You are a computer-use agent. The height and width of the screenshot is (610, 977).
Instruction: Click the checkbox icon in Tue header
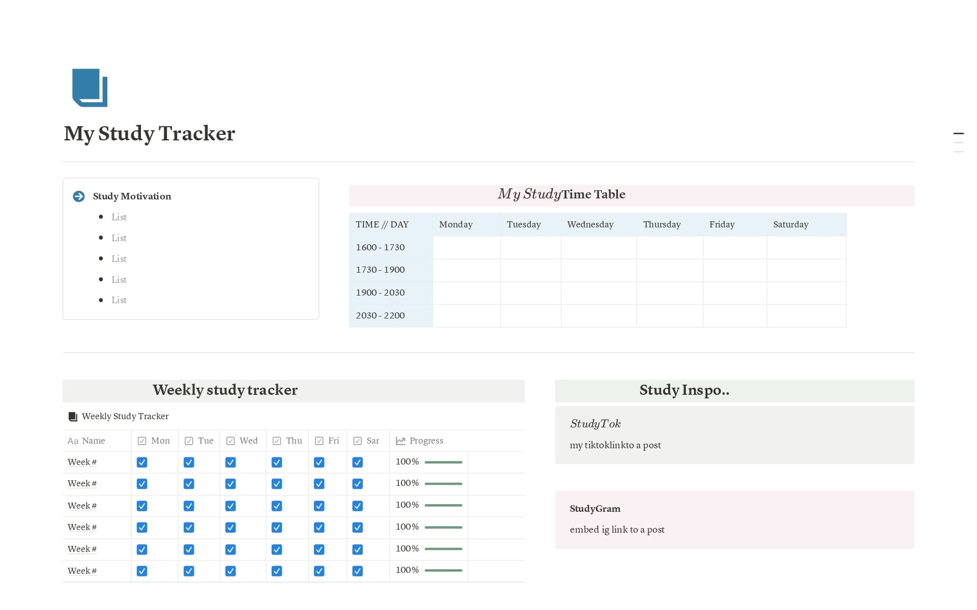[189, 441]
